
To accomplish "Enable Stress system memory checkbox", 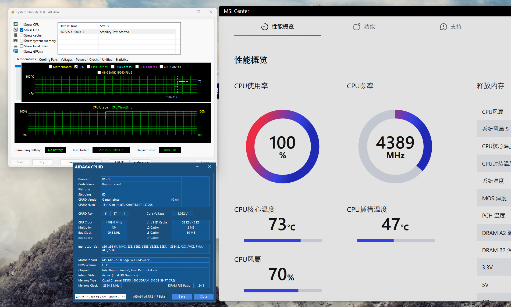I will pyautogui.click(x=22, y=41).
